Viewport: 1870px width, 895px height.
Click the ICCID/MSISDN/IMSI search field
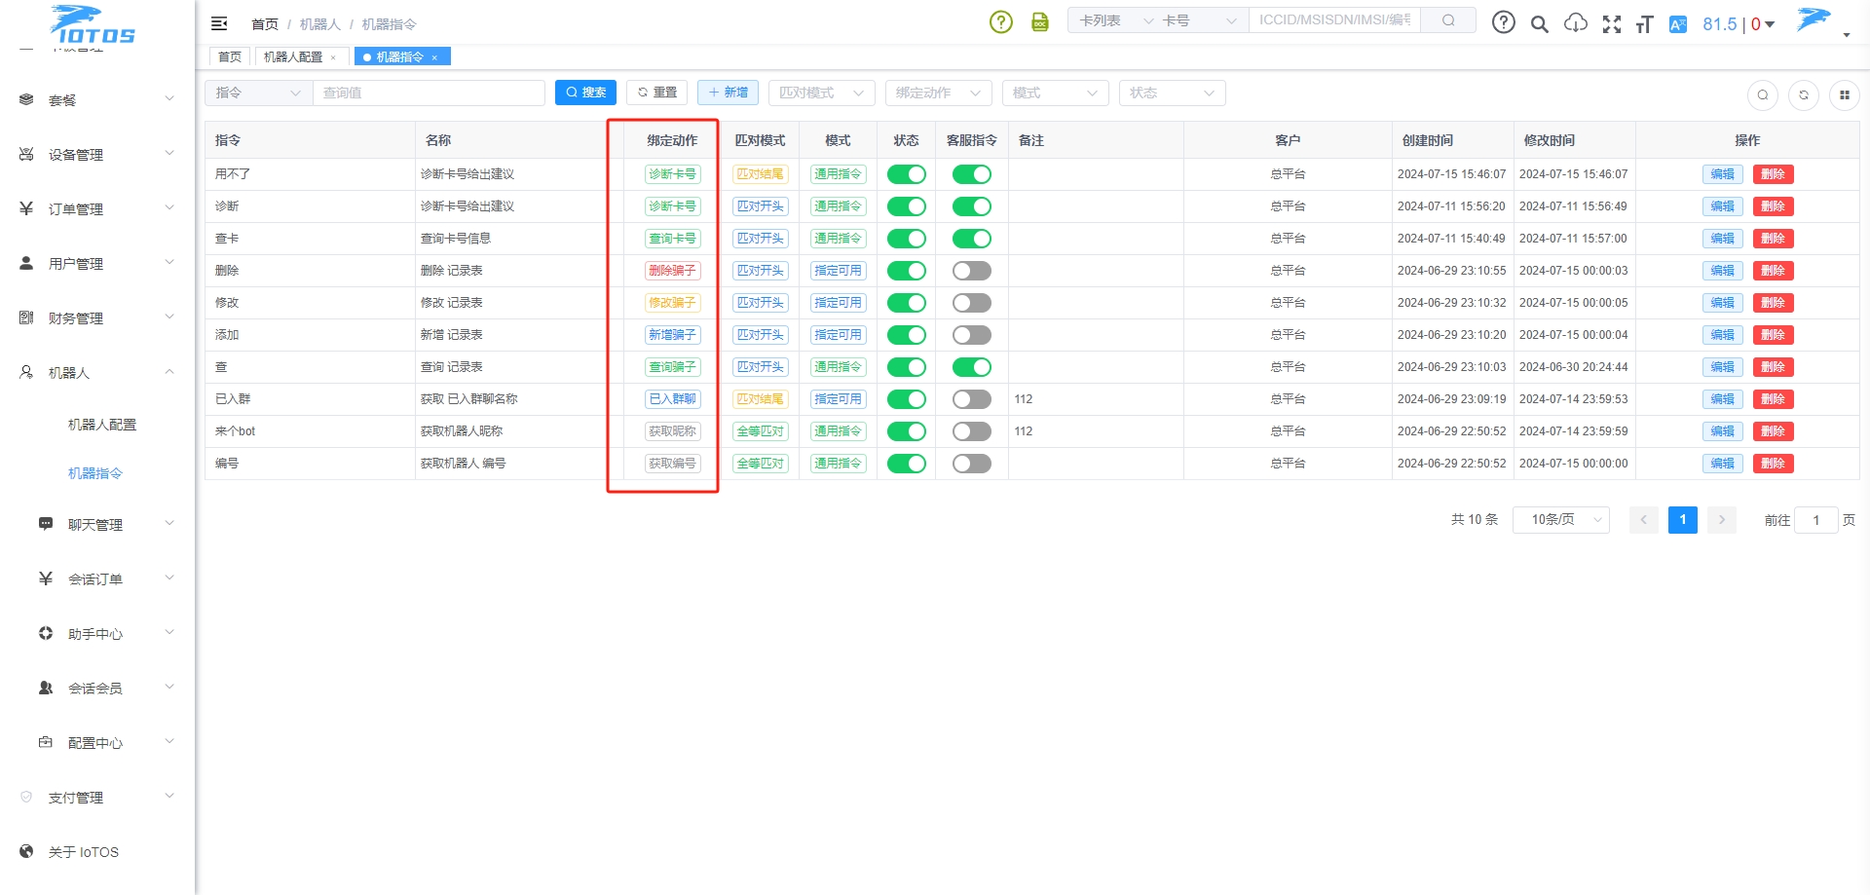click(x=1334, y=20)
